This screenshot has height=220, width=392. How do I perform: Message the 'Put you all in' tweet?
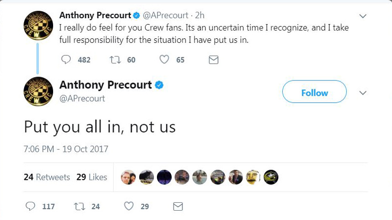pos(178,206)
